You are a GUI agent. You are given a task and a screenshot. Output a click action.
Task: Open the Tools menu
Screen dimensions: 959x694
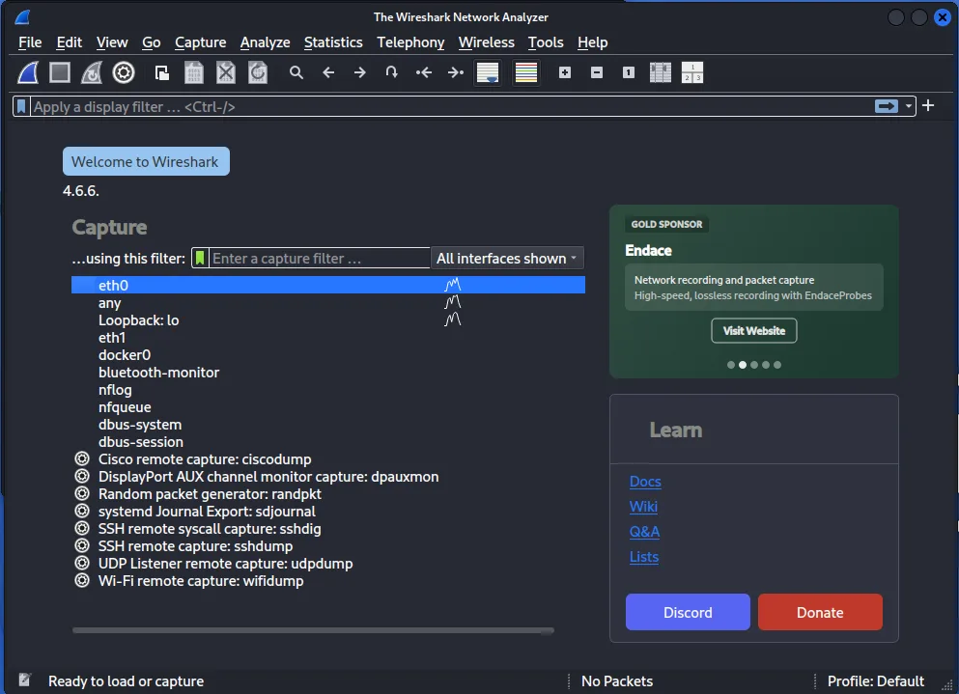546,42
